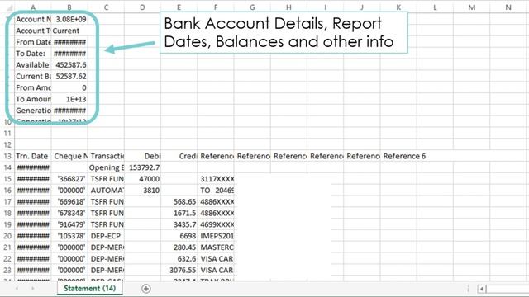Select the 'MASTERC' reference cell
Image resolution: width=529 pixels, height=297 pixels.
click(x=216, y=247)
